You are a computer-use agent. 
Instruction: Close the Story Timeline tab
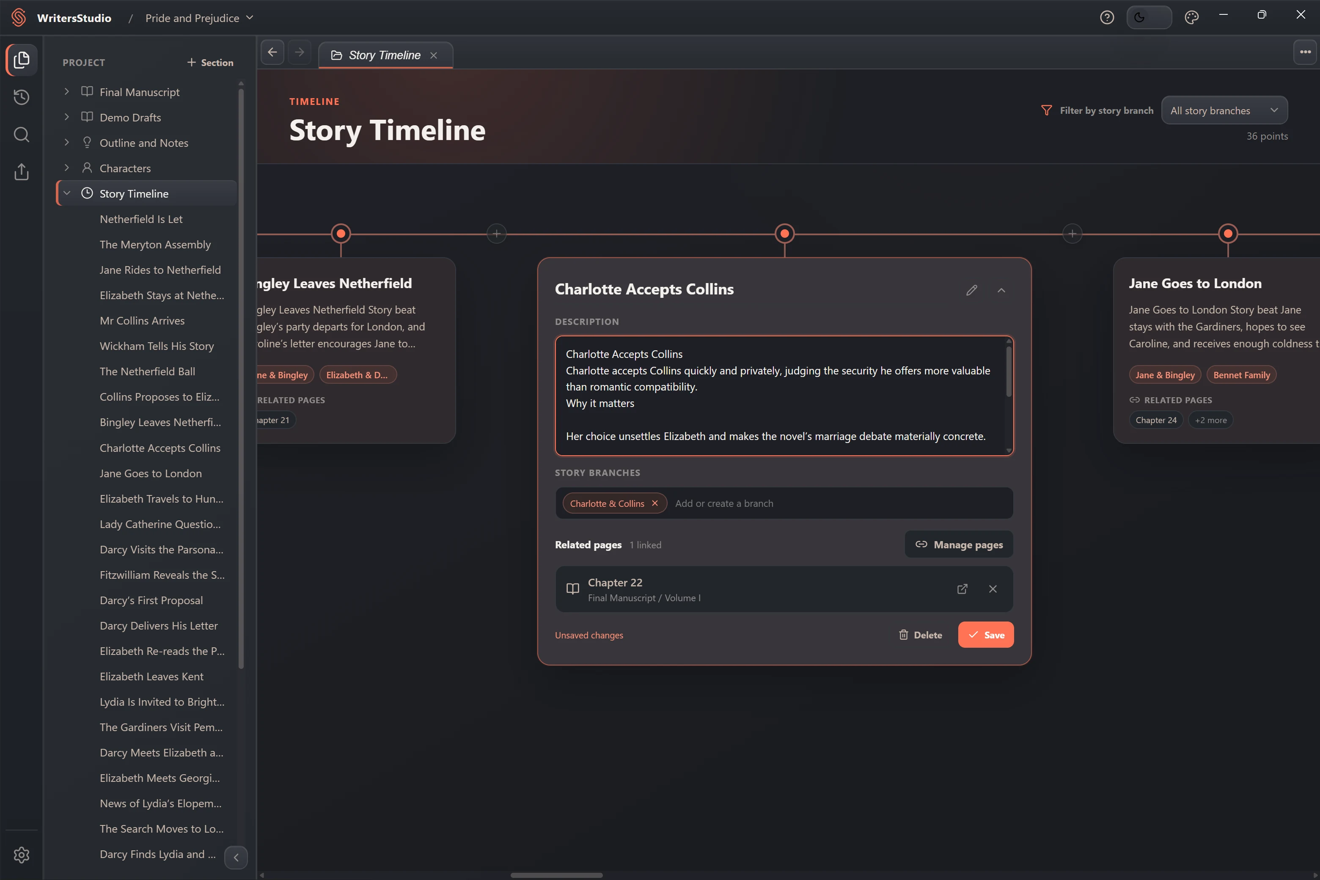[x=433, y=55]
